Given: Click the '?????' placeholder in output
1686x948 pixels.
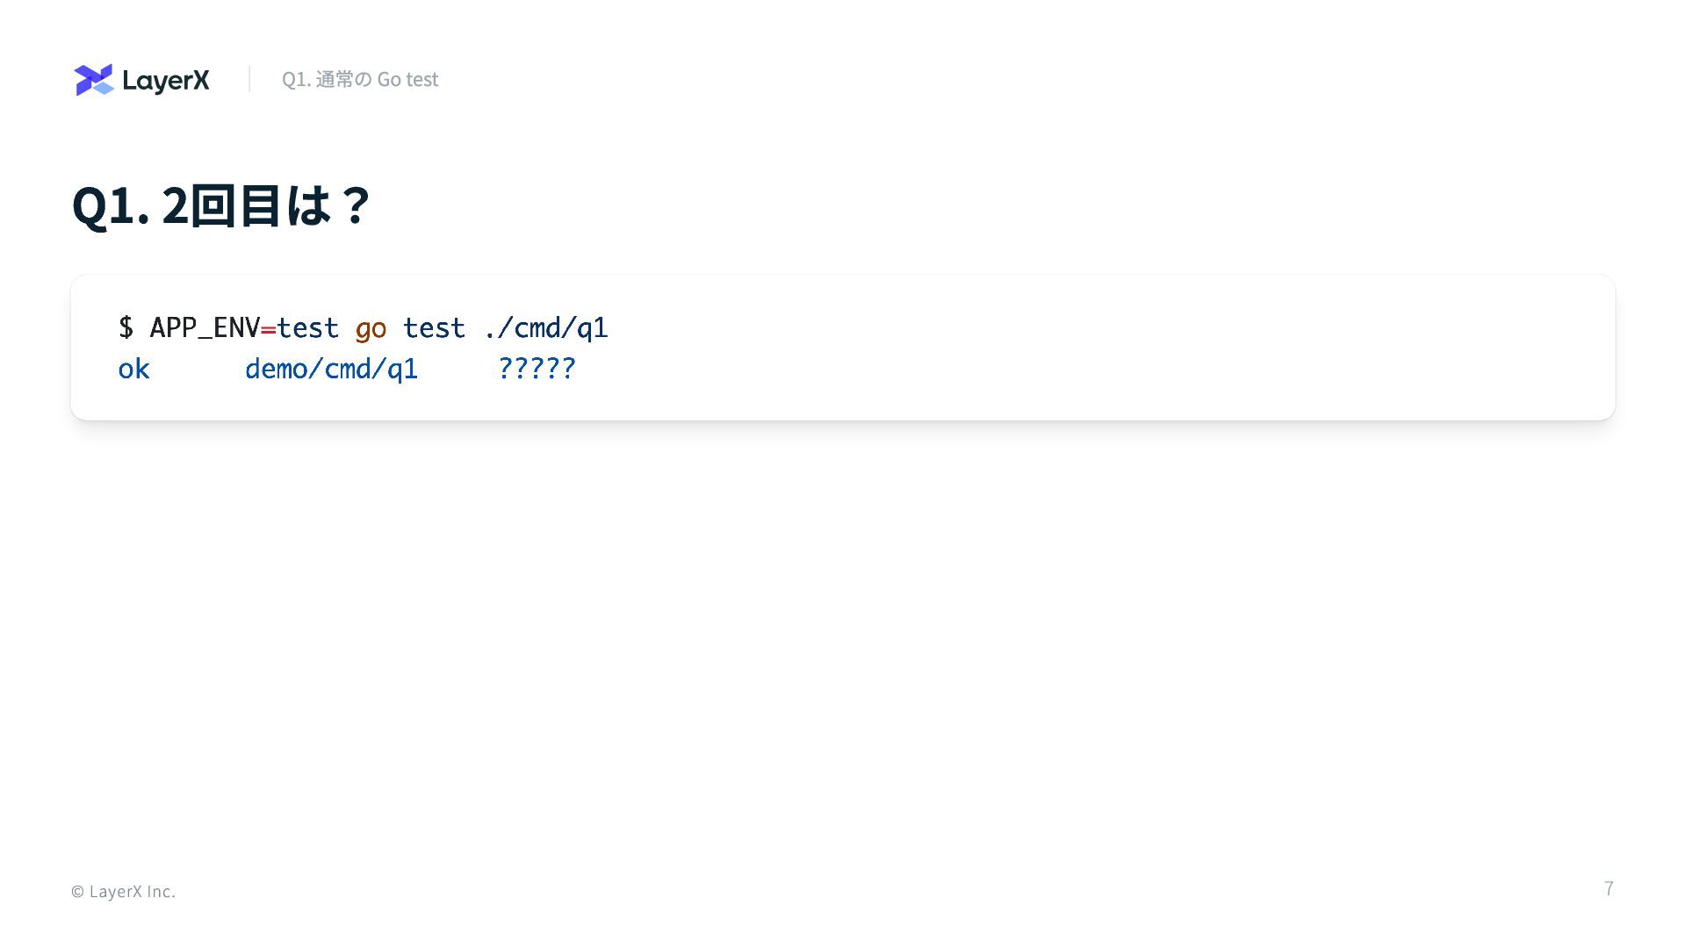Looking at the screenshot, I should pos(537,368).
